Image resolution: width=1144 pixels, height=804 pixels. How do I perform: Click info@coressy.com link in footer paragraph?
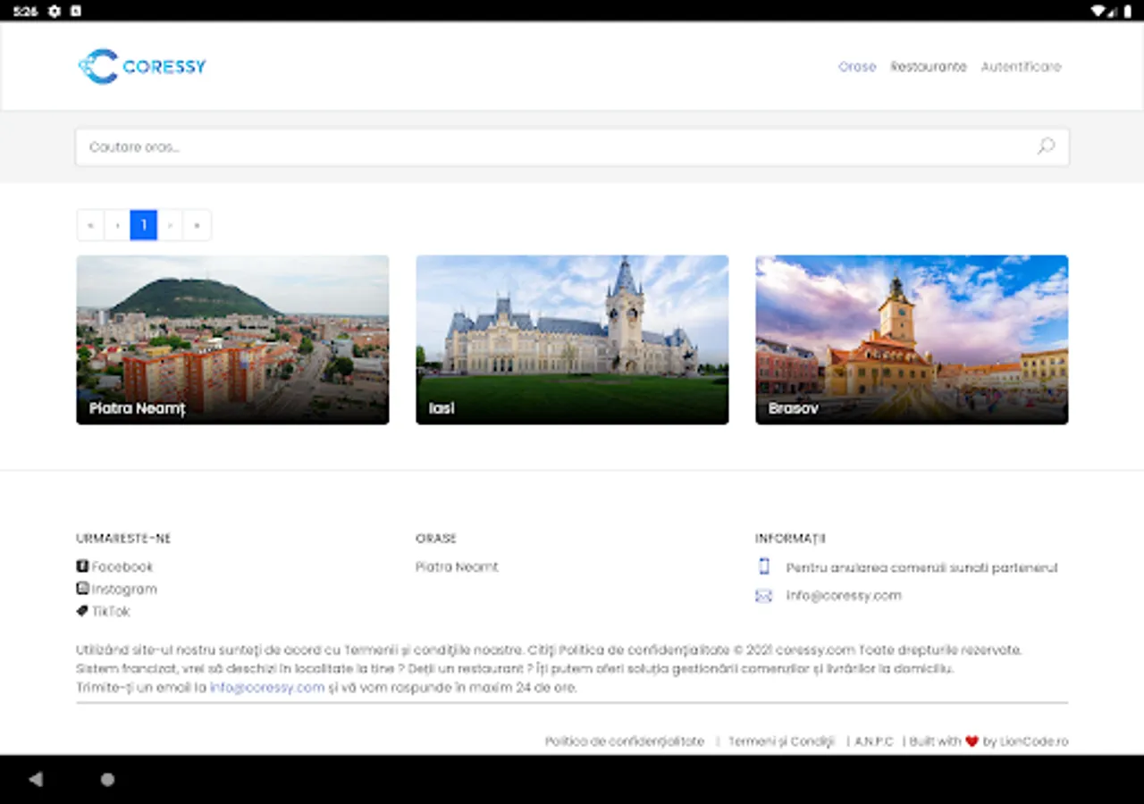click(267, 688)
